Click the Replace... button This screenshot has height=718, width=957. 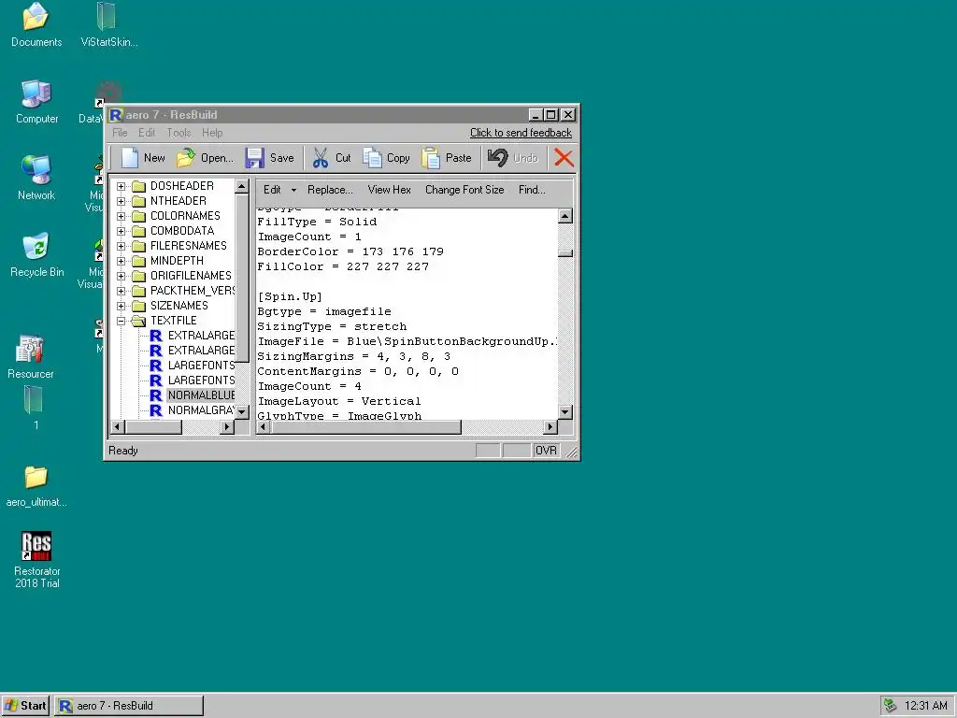click(x=330, y=190)
